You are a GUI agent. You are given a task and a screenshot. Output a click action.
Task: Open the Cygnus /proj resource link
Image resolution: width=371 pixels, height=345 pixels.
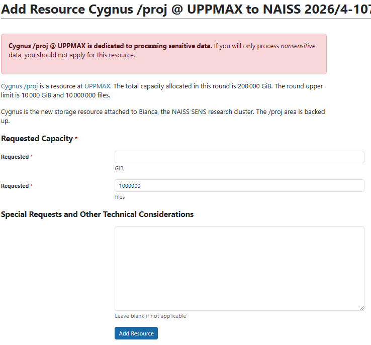pos(20,86)
